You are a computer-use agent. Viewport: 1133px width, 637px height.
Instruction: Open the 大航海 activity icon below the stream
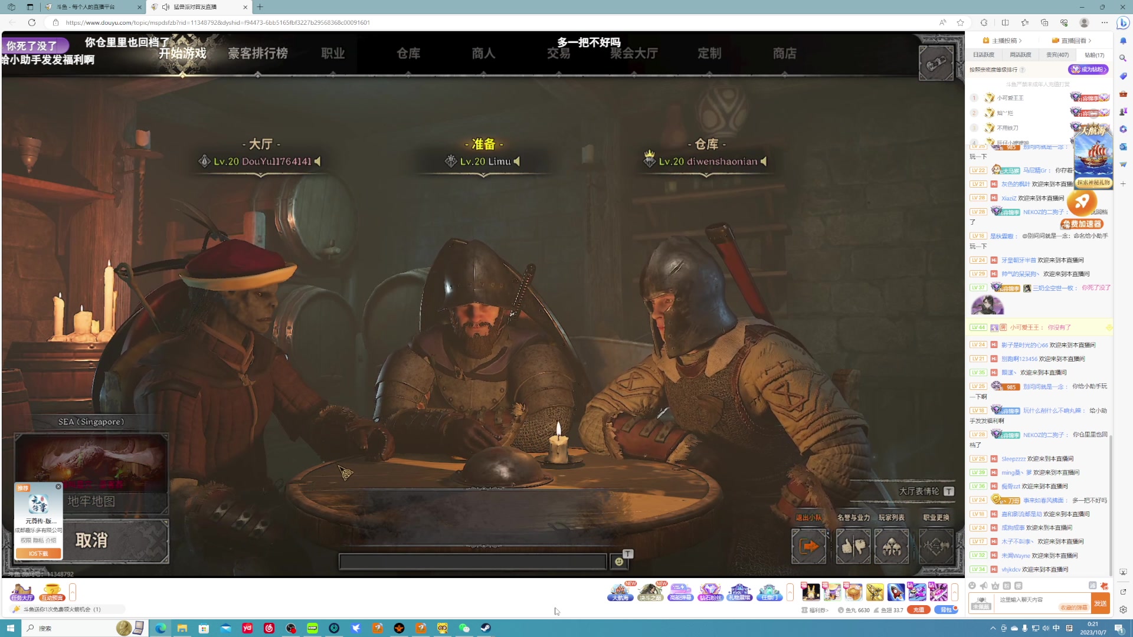620,592
